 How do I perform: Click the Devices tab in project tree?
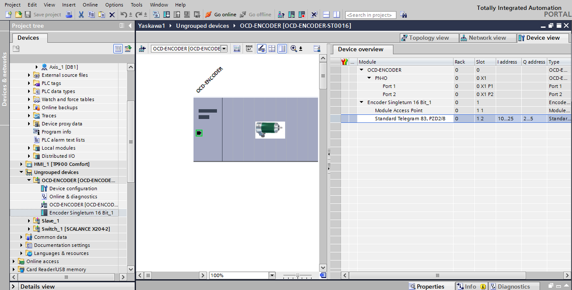tap(28, 38)
